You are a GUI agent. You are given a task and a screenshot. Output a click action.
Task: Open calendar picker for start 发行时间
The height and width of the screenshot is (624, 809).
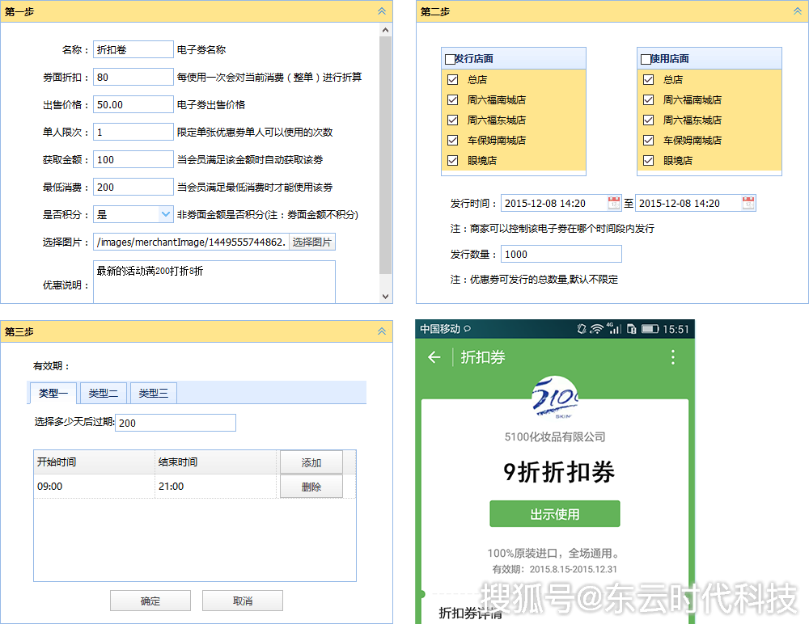[x=614, y=203]
